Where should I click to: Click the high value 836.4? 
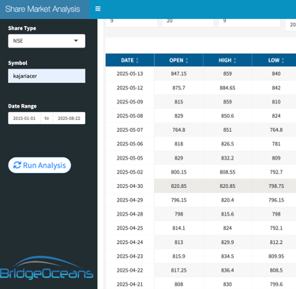[227, 270]
